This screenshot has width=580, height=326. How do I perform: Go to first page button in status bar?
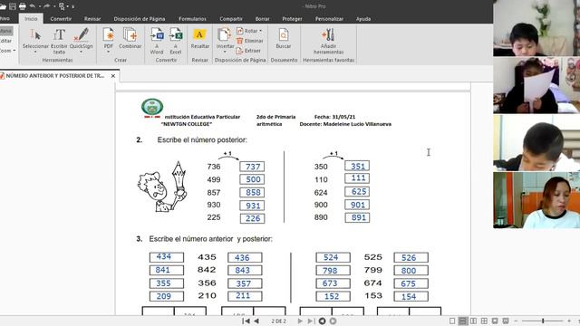click(x=246, y=321)
